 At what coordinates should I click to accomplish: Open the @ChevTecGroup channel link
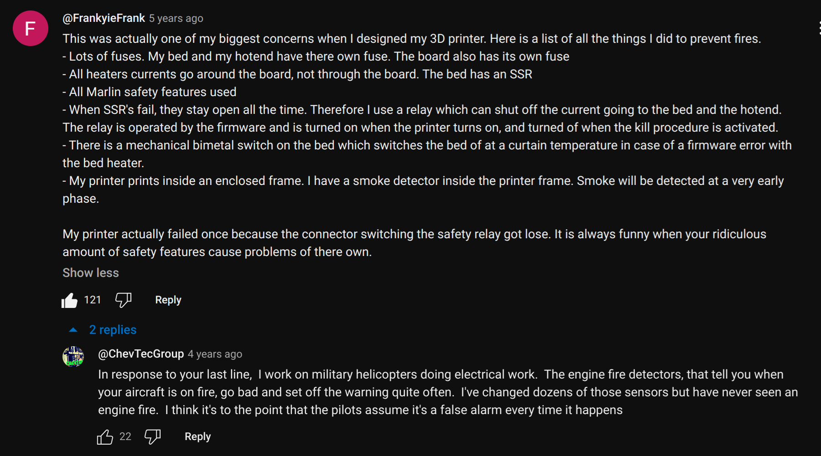coord(141,354)
